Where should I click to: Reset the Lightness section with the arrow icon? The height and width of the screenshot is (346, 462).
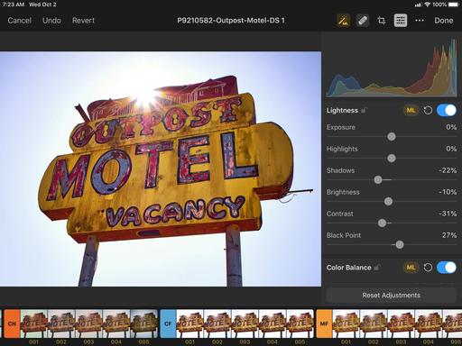[428, 110]
